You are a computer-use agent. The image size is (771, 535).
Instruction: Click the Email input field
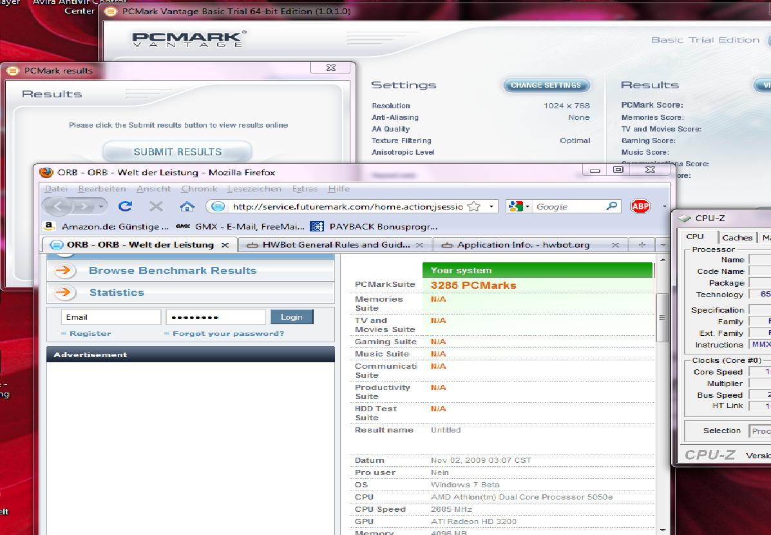[x=111, y=317]
